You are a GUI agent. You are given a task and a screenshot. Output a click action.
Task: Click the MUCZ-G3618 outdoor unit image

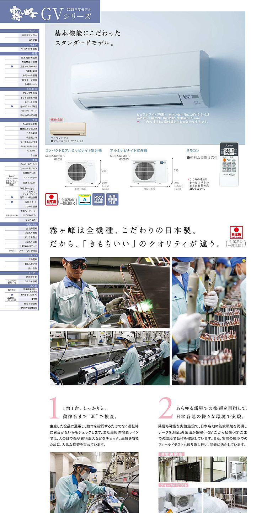(150, 172)
